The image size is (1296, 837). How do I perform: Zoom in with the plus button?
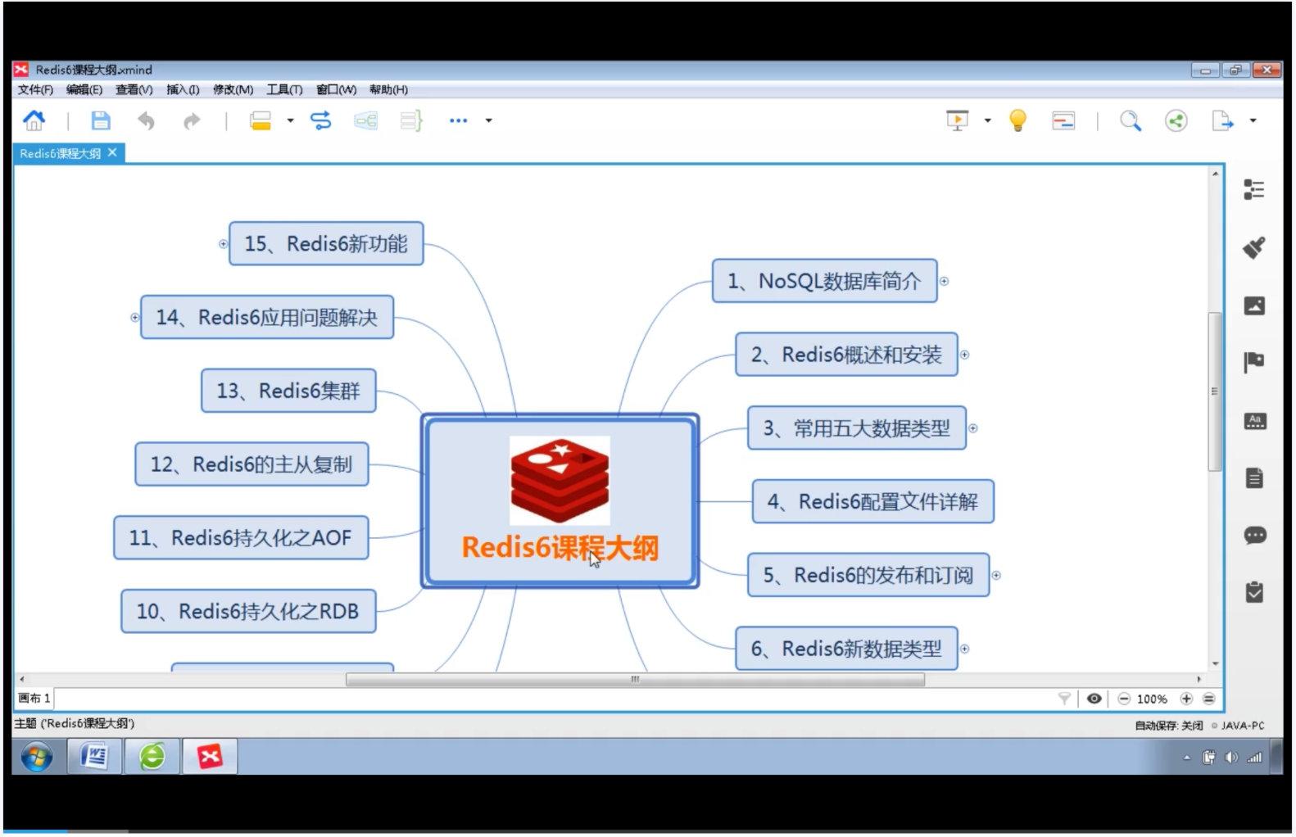(x=1186, y=699)
